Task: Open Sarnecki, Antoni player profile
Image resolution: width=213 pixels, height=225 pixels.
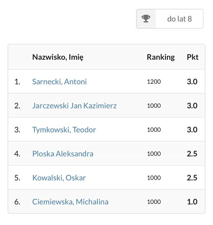Action: click(x=59, y=82)
